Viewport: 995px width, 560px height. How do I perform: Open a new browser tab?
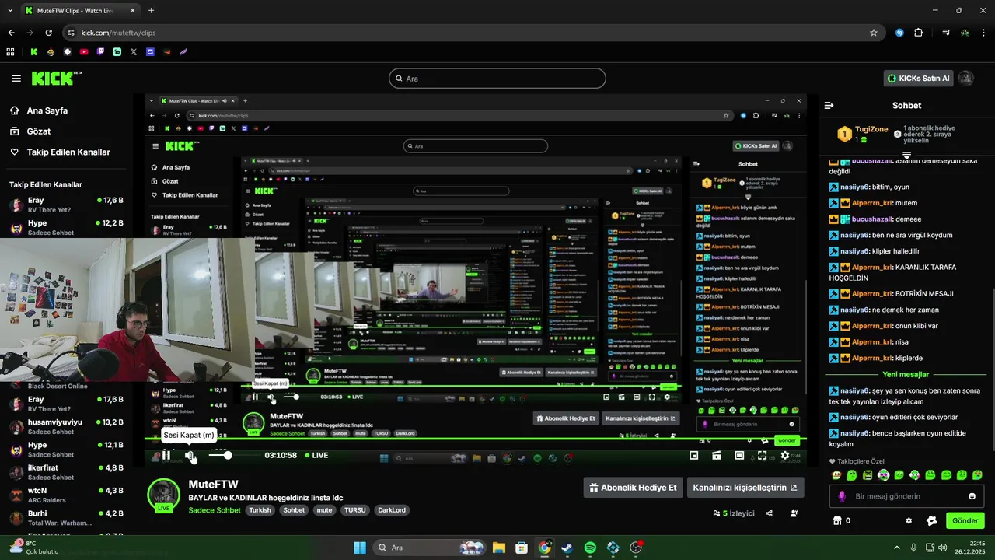point(151,11)
